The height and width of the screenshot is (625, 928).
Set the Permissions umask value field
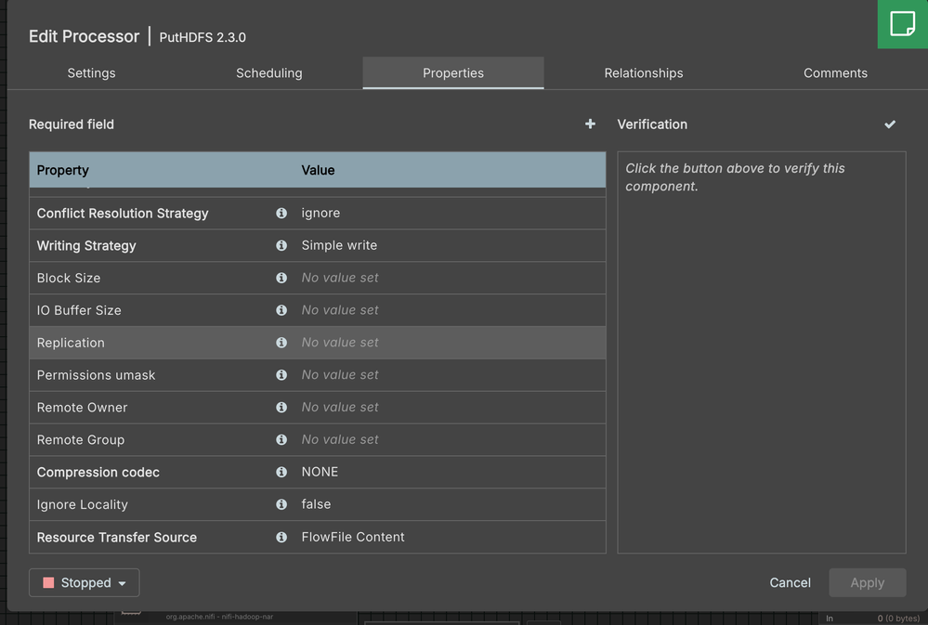(x=450, y=375)
